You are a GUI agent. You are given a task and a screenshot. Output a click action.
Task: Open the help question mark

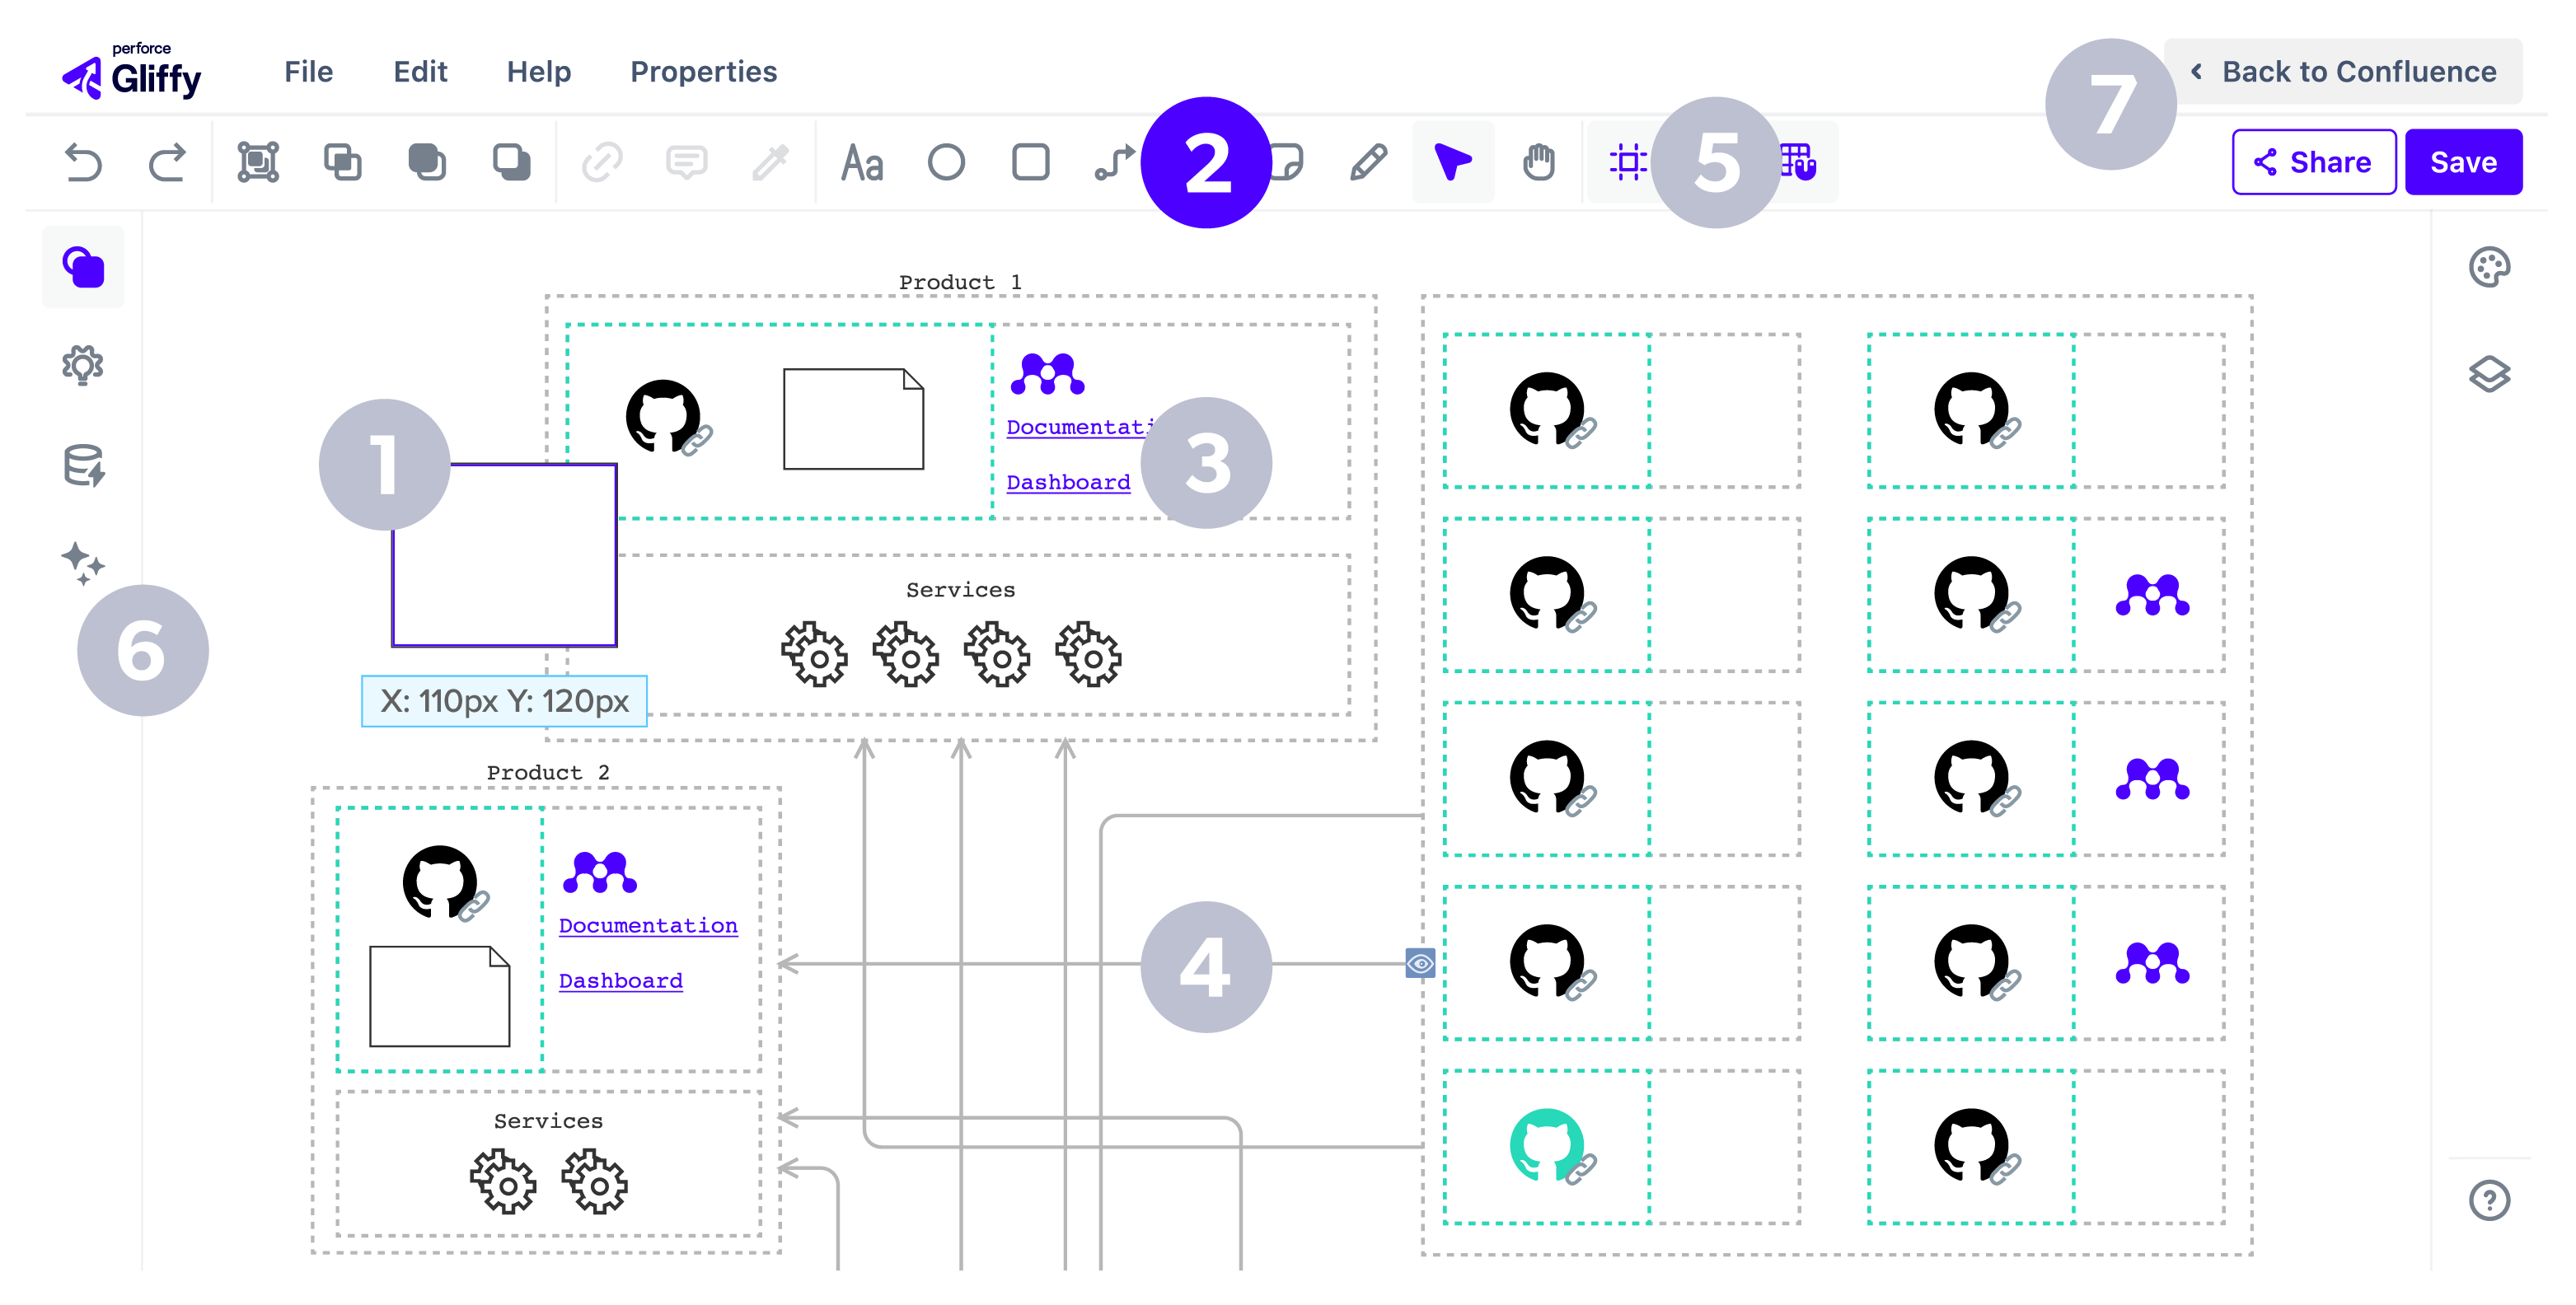pos(2489,1200)
